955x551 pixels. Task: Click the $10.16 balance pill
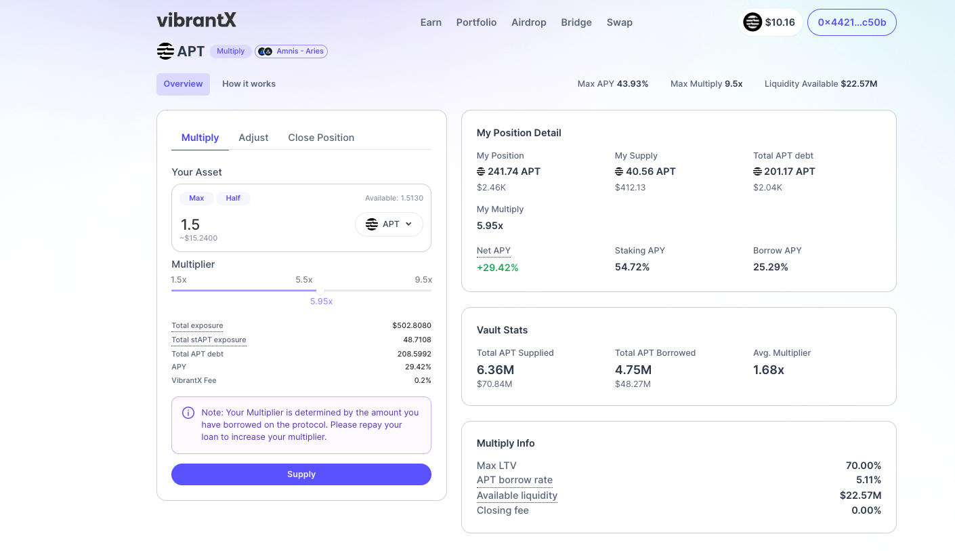click(770, 22)
